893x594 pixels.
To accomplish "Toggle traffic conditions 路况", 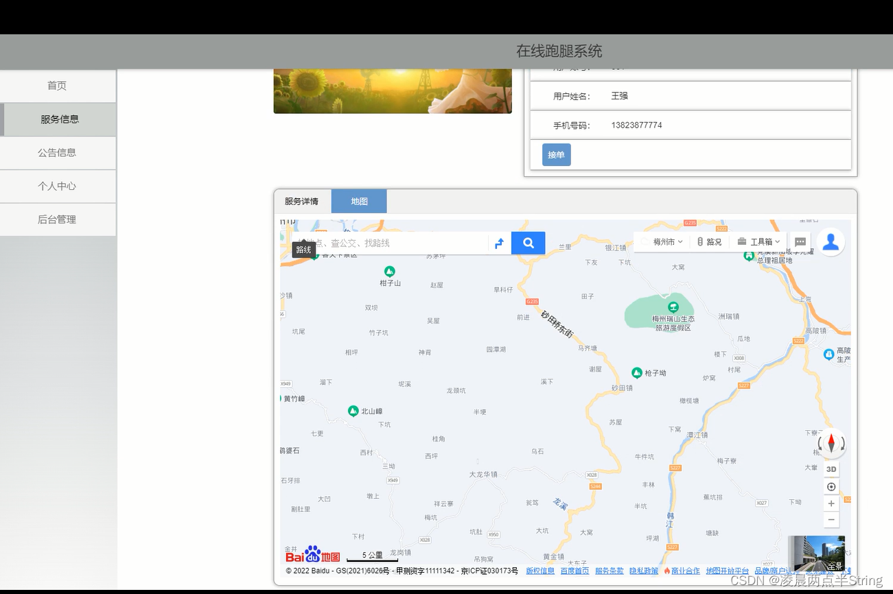I will pos(709,242).
